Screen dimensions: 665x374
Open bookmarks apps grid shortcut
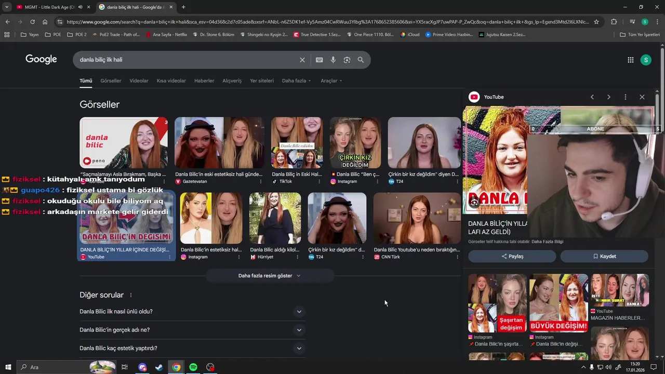tap(7, 35)
